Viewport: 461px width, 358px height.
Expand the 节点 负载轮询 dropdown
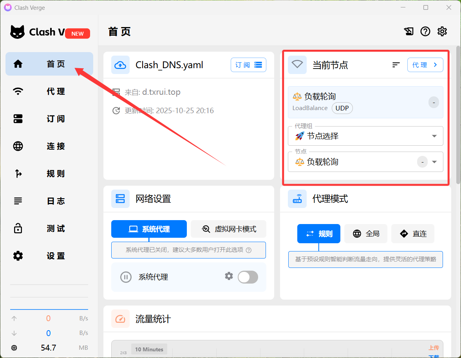pyautogui.click(x=434, y=162)
